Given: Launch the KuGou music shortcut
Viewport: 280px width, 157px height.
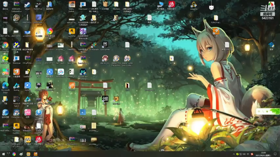Looking at the screenshot, I should point(27,87).
